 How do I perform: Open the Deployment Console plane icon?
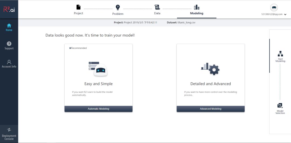click(x=9, y=130)
